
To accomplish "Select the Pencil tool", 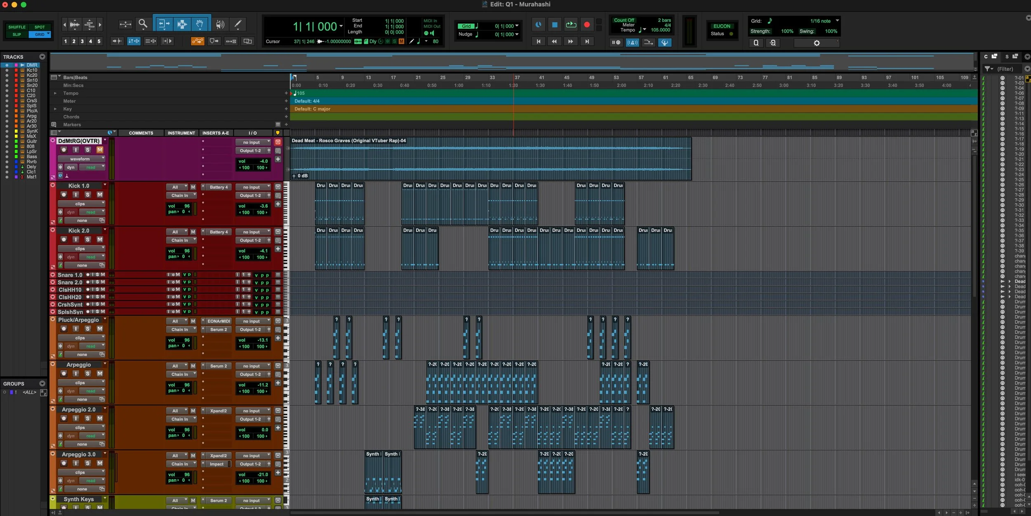I will pyautogui.click(x=238, y=24).
